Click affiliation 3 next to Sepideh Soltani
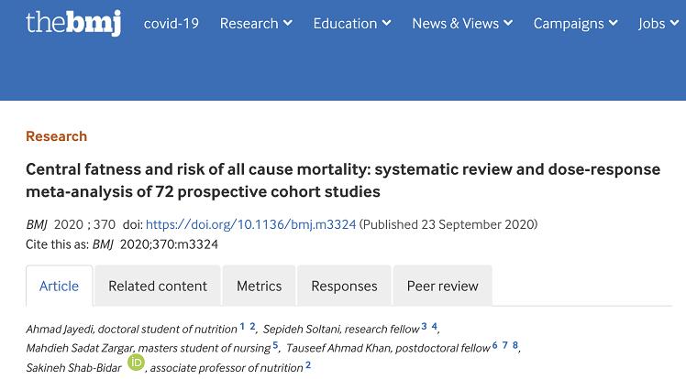This screenshot has height=379, width=686. (x=424, y=326)
